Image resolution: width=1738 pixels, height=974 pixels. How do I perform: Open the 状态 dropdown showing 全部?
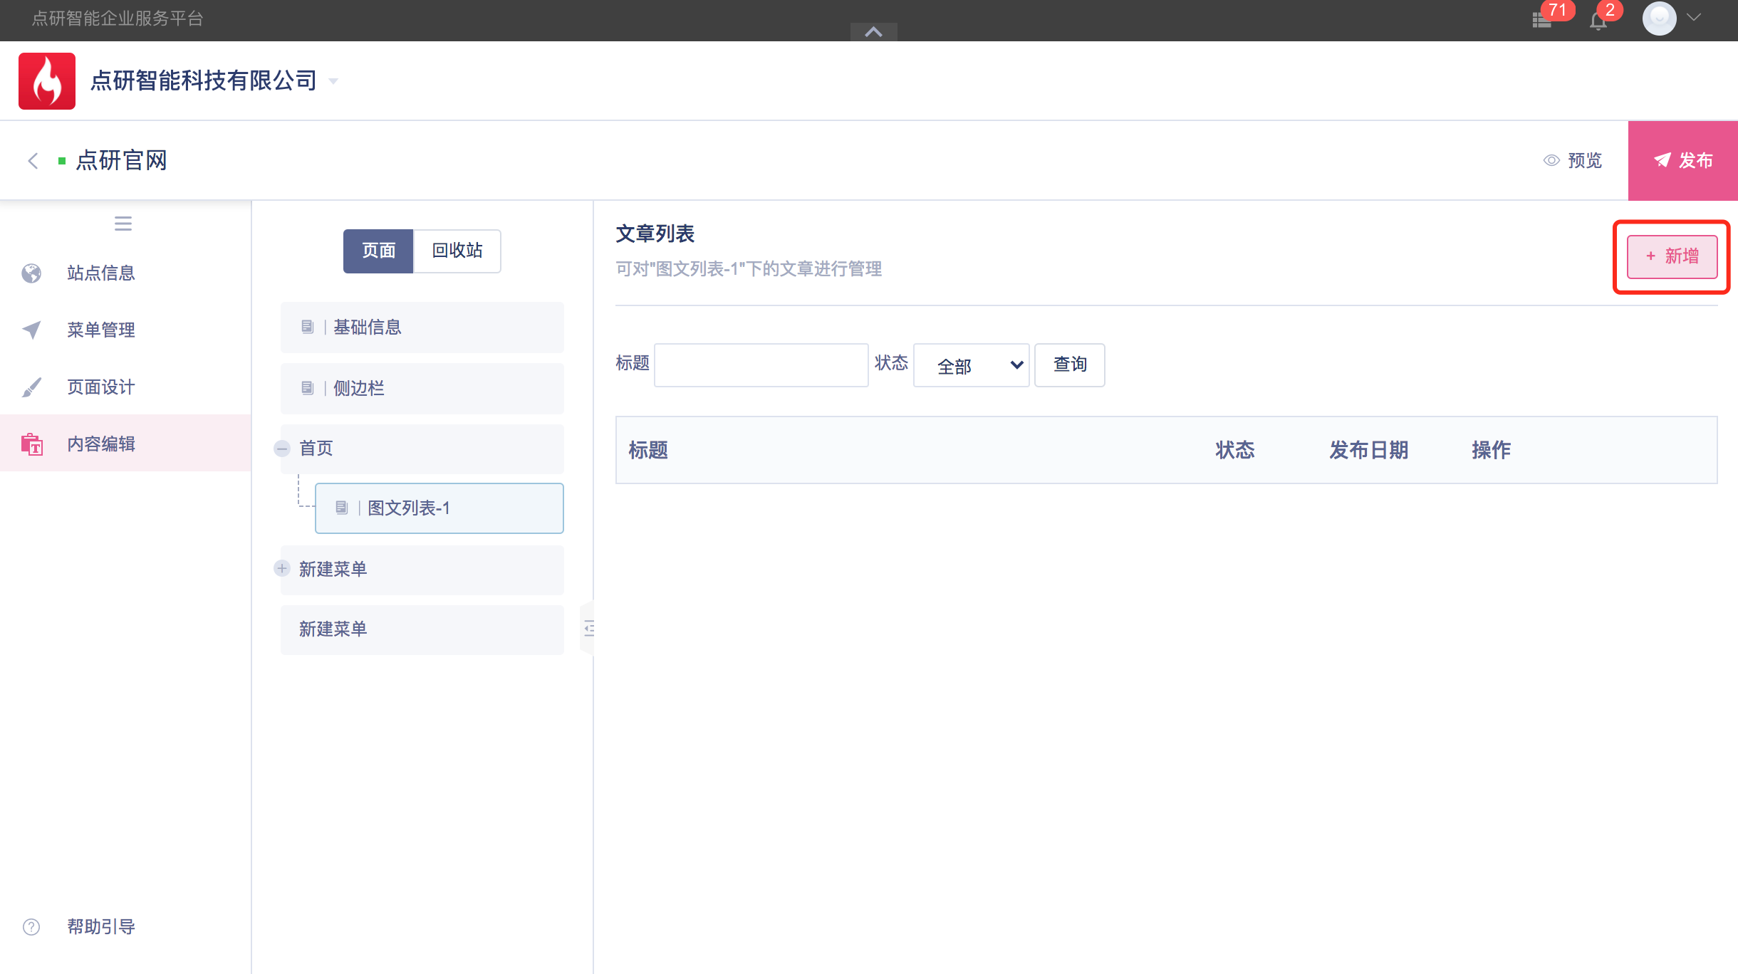971,365
